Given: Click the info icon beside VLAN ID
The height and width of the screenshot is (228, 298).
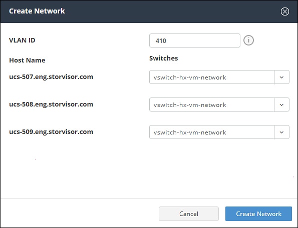Looking at the screenshot, I should (248, 40).
